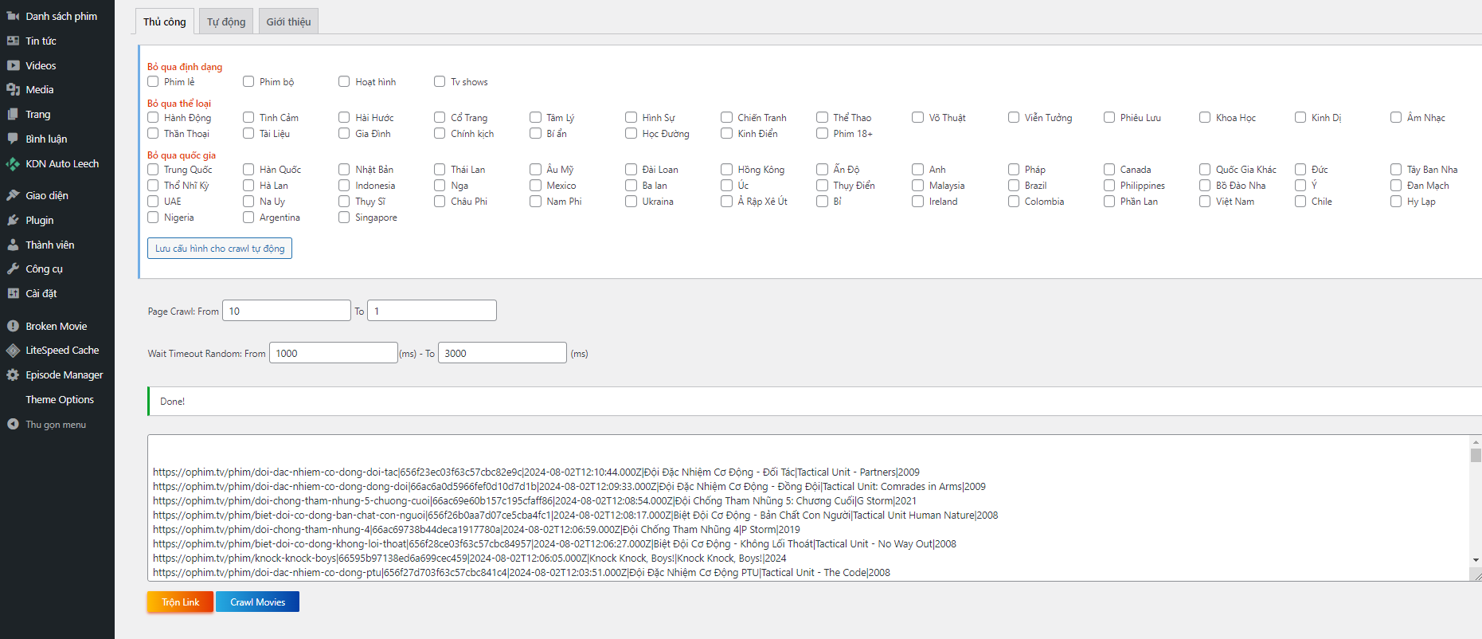Open the Episode Manager gear icon
The width and height of the screenshot is (1482, 639).
point(13,375)
